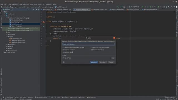Open the Services tool window
178x100 pixels.
(x=81, y=97)
